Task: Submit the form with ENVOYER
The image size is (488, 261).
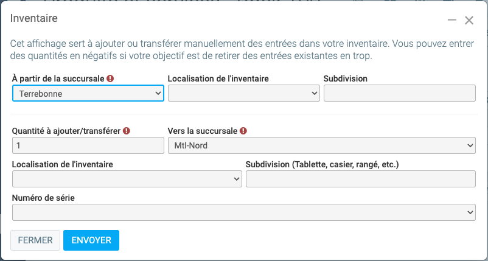Action: click(91, 240)
